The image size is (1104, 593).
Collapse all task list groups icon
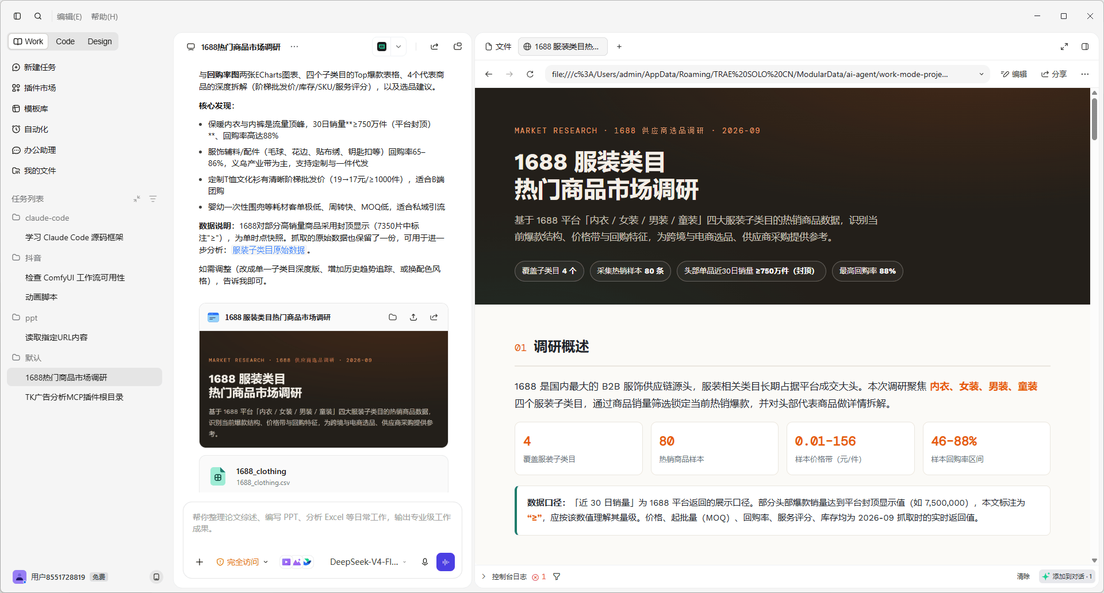point(137,199)
